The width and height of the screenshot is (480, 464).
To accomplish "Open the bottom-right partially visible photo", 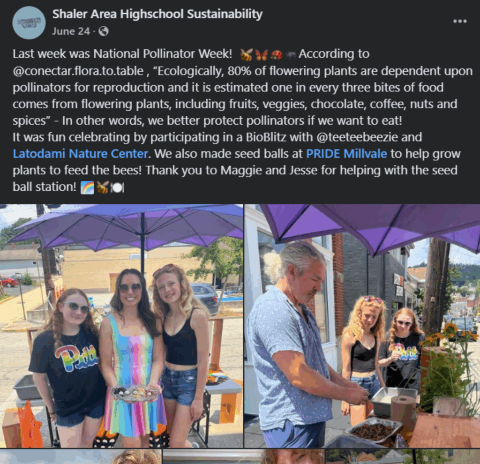I will pyautogui.click(x=403, y=457).
